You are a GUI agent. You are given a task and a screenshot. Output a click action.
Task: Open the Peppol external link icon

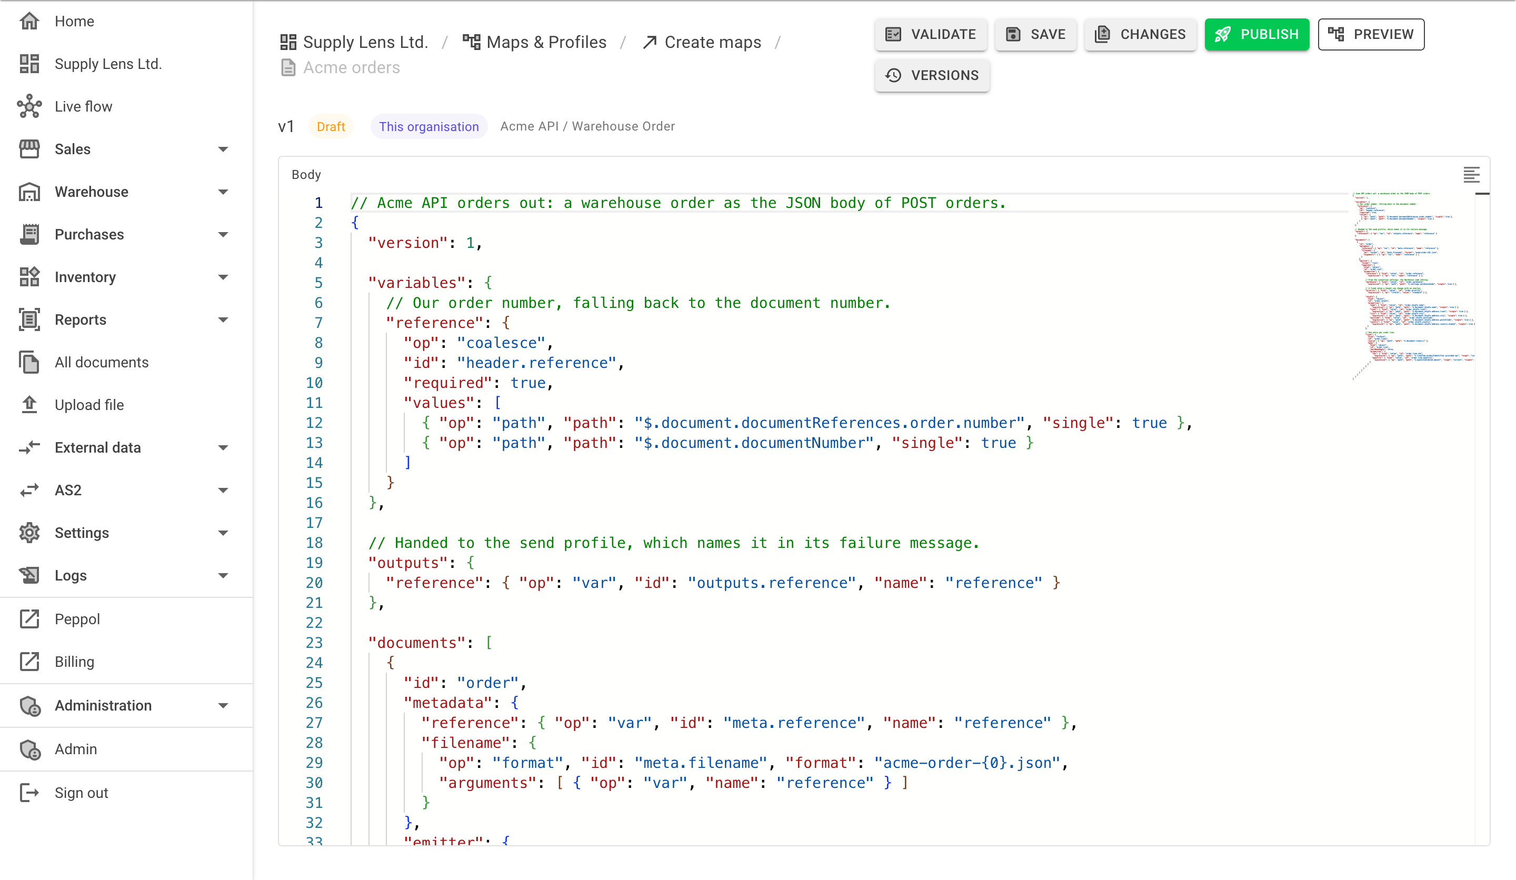point(29,619)
